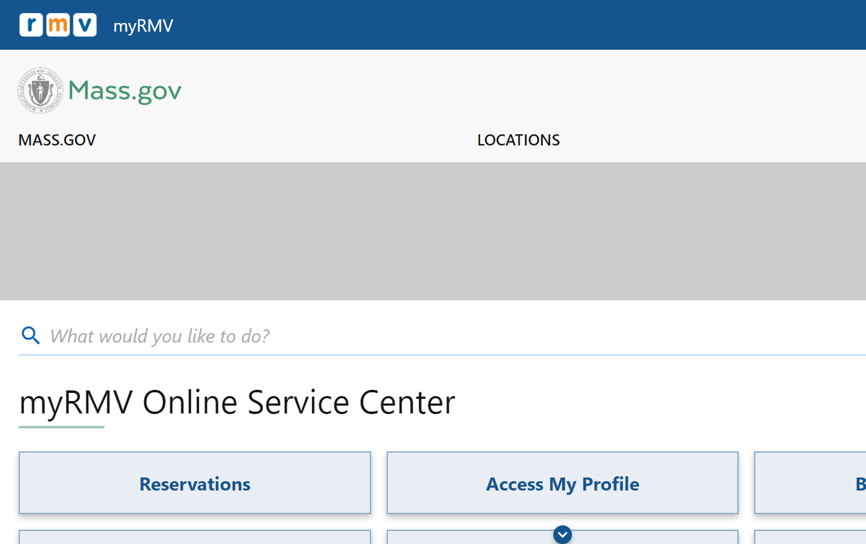
Task: Click the round down-chevron scroll button
Action: [563, 535]
